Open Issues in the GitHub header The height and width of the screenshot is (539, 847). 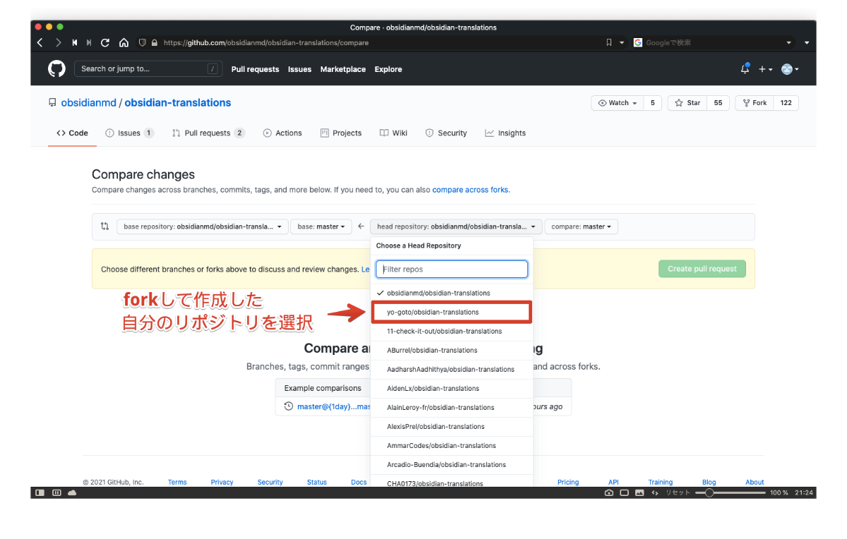299,69
